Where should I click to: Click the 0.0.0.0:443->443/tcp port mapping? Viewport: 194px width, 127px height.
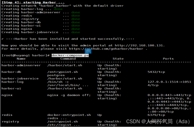coord(169,95)
